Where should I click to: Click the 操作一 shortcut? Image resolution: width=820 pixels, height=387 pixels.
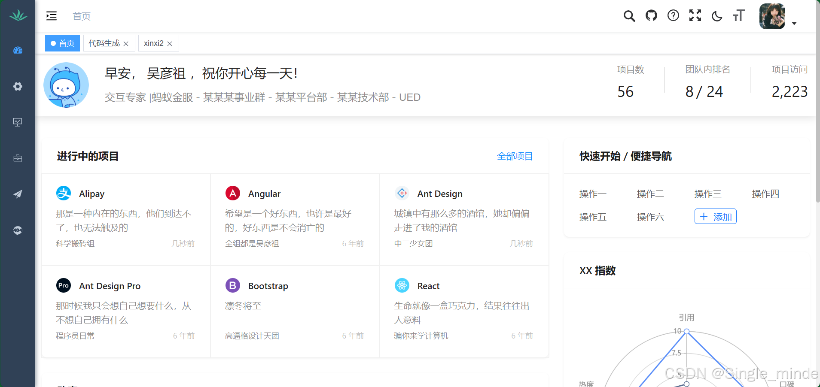[x=593, y=194]
